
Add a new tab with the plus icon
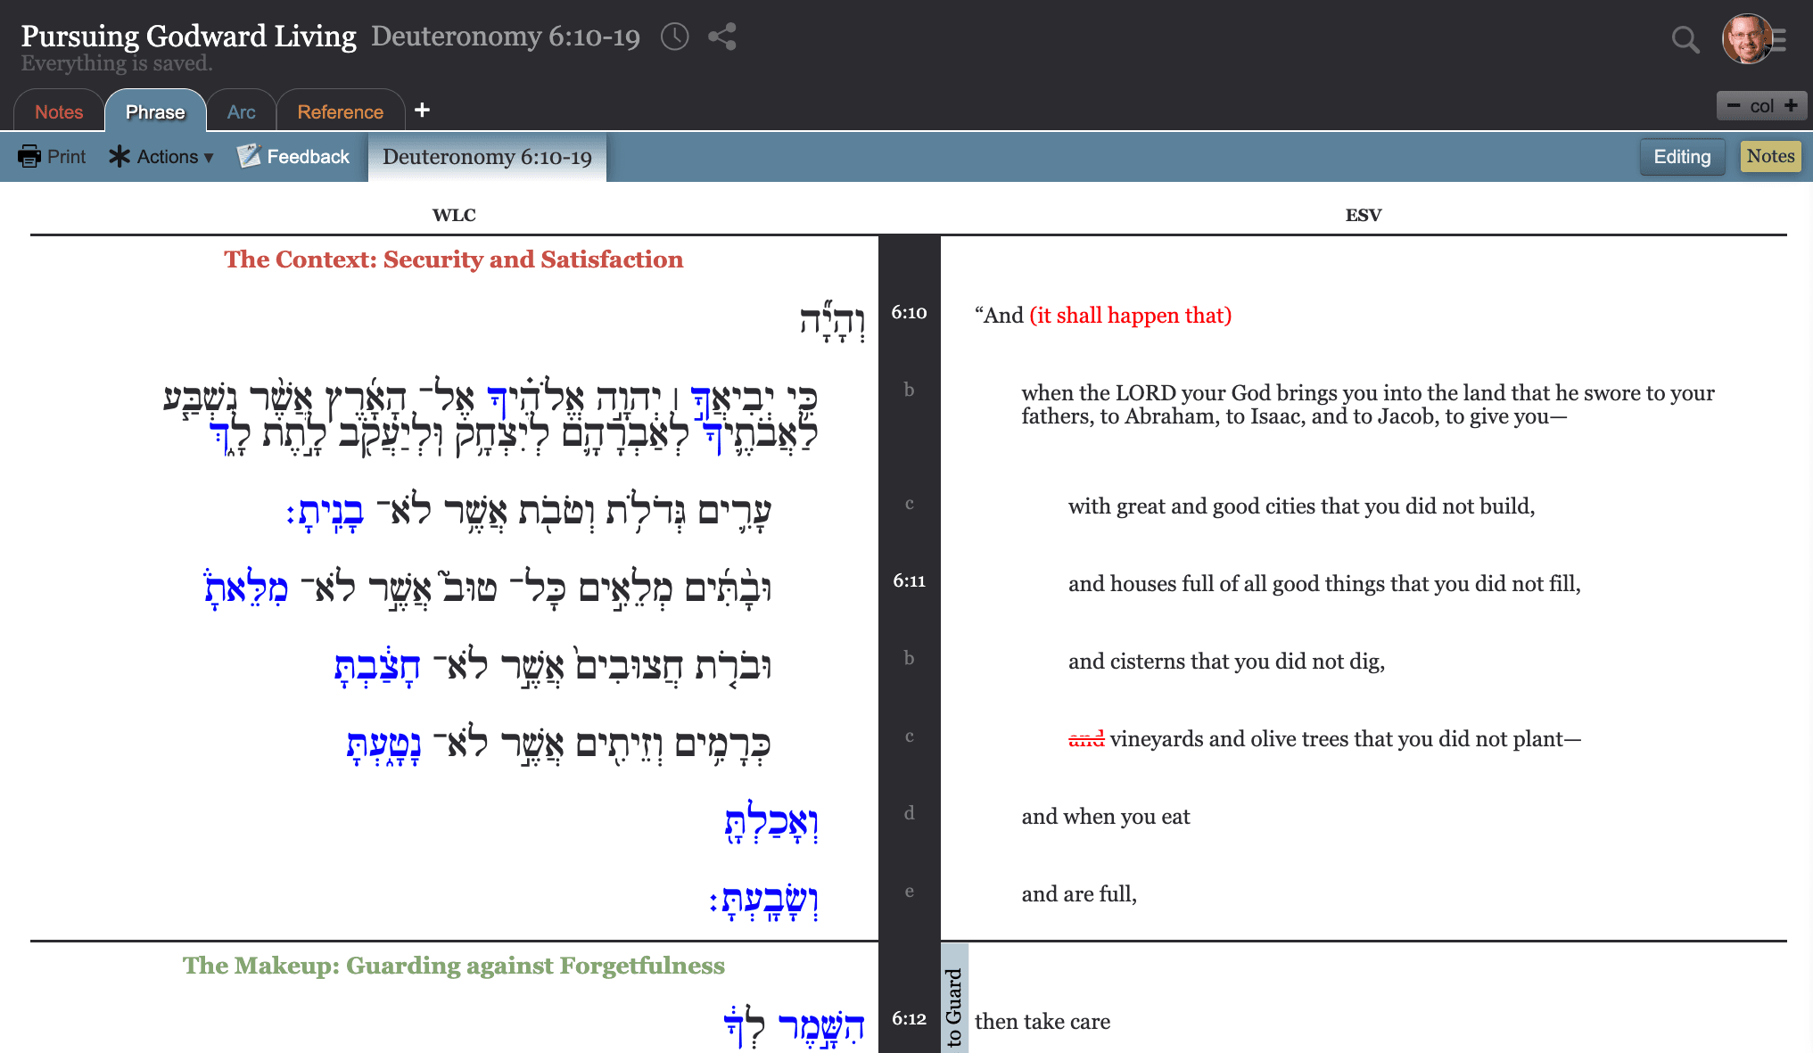tap(422, 110)
